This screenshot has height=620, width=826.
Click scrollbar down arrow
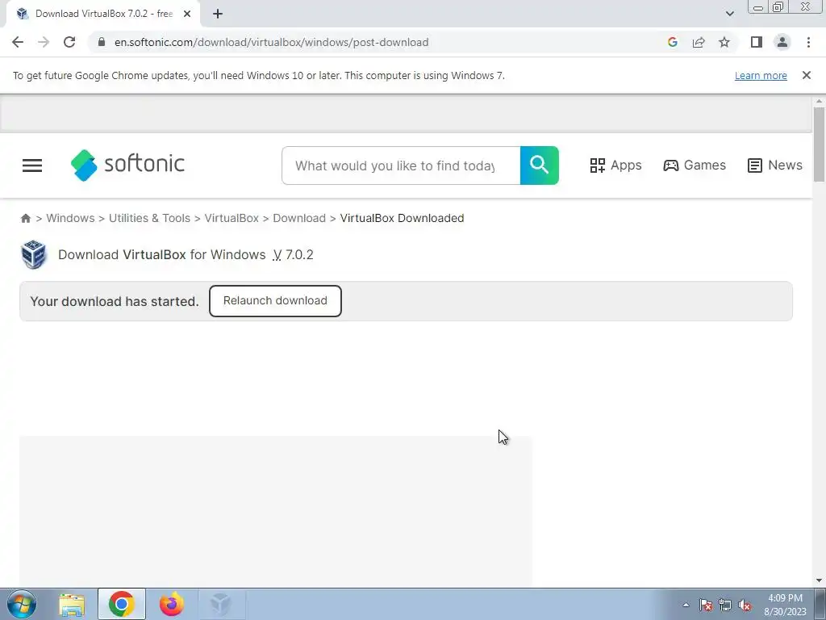pos(819,580)
